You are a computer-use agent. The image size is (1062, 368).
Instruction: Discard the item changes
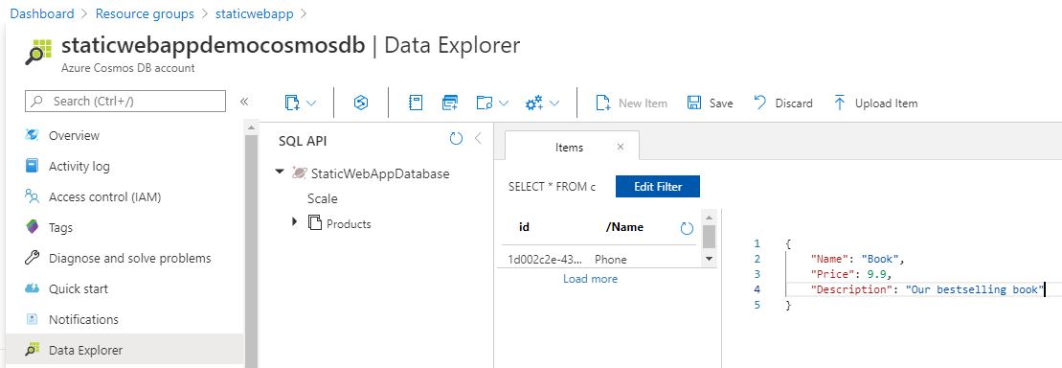[783, 103]
